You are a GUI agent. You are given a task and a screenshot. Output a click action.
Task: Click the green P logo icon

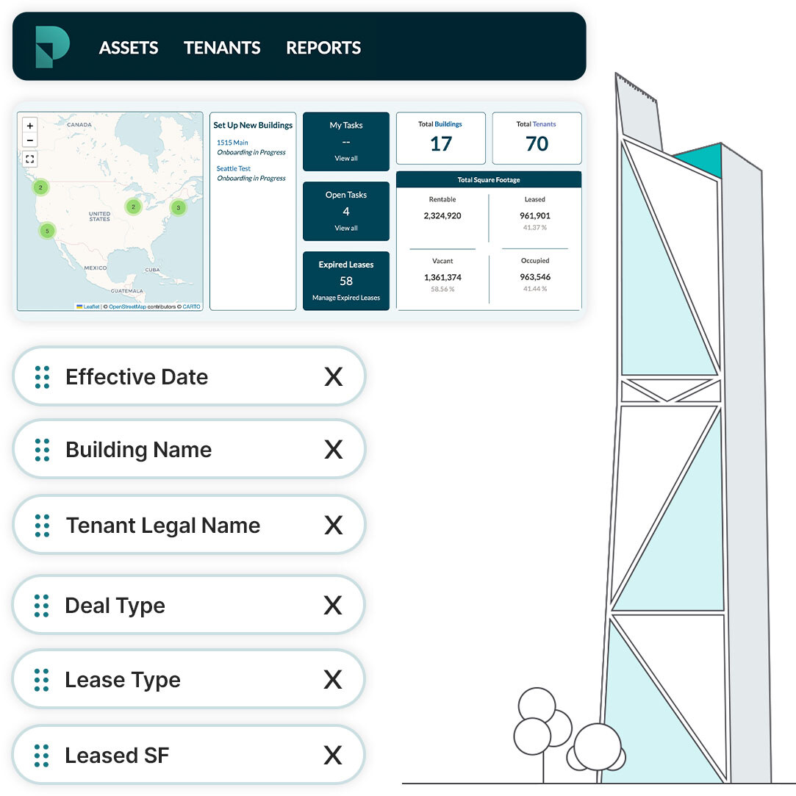pyautogui.click(x=52, y=47)
